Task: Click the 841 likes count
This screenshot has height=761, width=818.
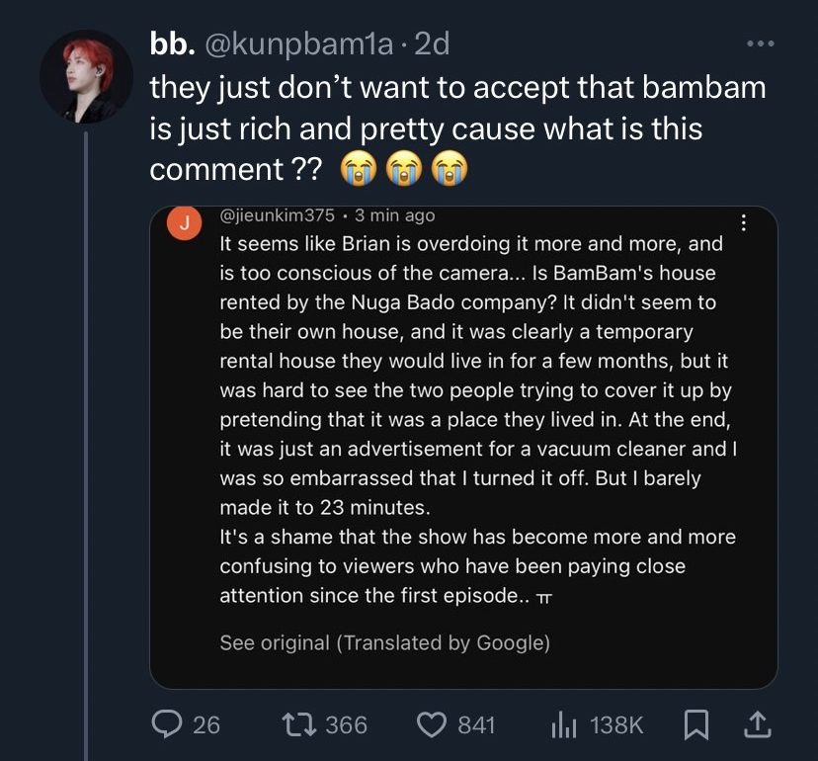Action: click(476, 725)
